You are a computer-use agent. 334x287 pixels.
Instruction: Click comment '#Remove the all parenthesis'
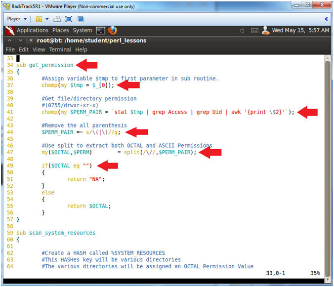[84, 125]
